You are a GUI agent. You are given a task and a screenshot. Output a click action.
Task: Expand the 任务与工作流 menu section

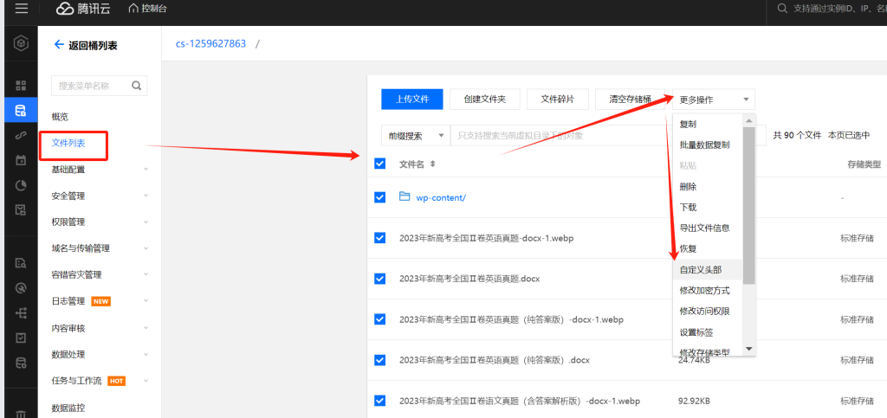tap(146, 381)
